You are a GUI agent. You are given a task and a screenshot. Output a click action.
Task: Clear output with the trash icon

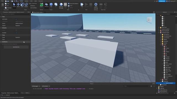pyautogui.click(x=151, y=86)
